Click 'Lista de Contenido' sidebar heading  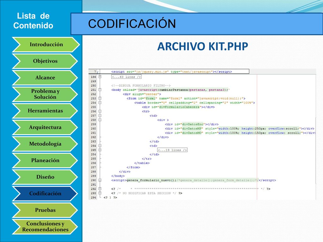point(33,21)
